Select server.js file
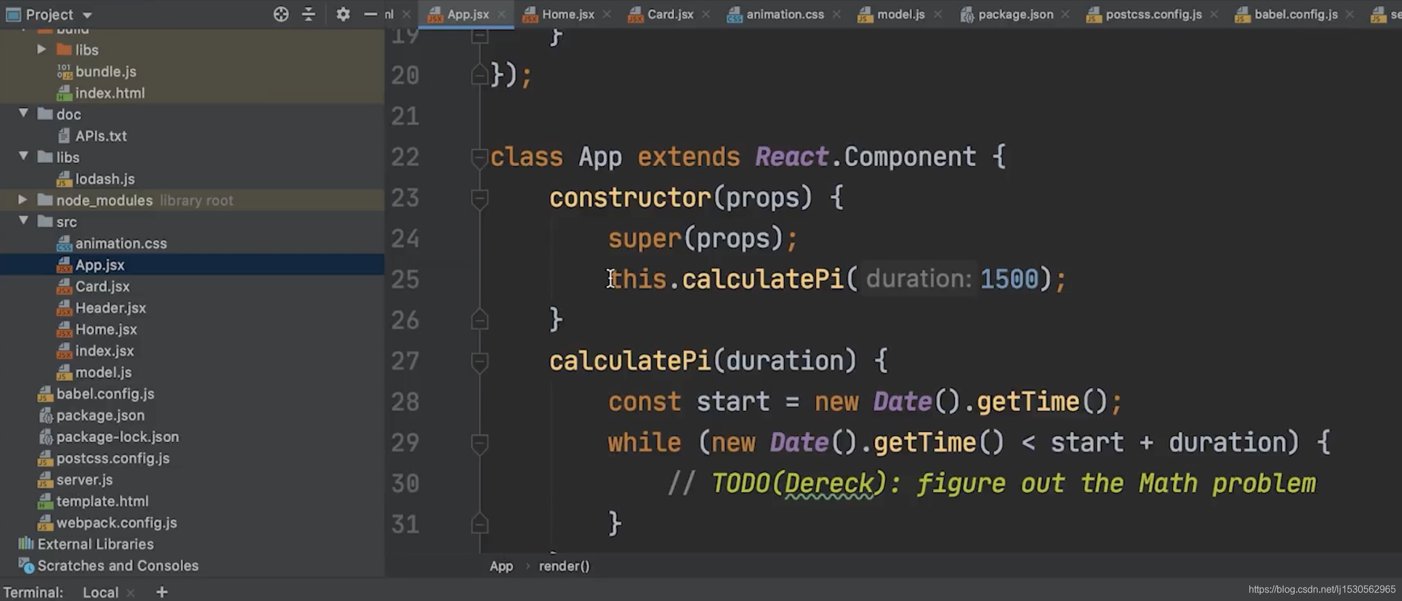 pyautogui.click(x=84, y=480)
